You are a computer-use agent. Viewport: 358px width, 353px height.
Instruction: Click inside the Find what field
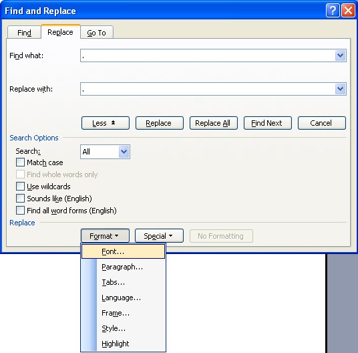(208, 55)
